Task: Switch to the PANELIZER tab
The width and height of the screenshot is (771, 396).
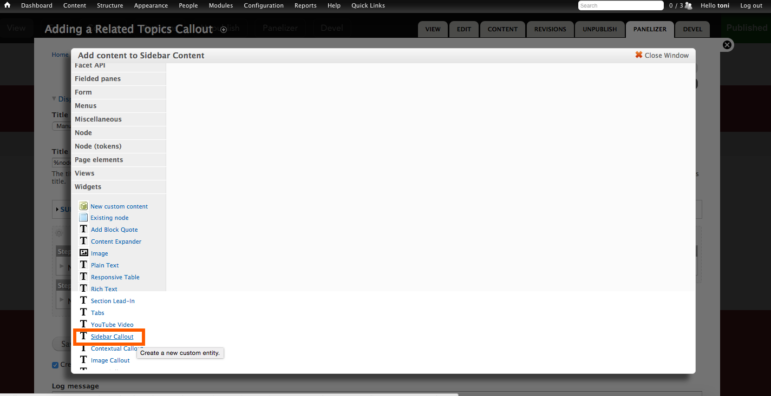Action: (650, 29)
